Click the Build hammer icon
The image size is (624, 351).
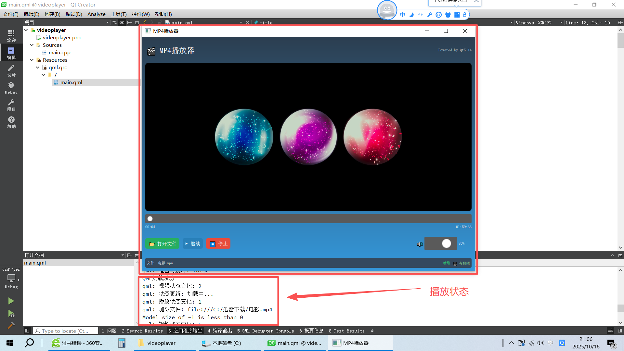click(11, 325)
